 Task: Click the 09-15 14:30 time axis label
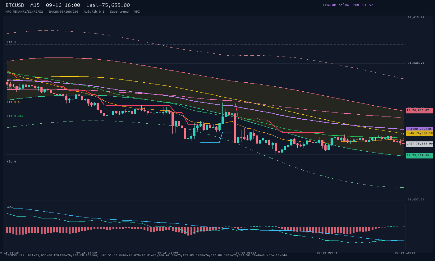[x=86, y=253]
